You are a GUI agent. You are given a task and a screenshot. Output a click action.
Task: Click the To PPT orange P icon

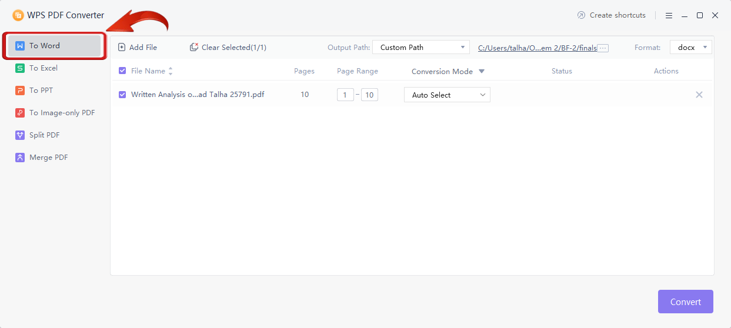[20, 91]
